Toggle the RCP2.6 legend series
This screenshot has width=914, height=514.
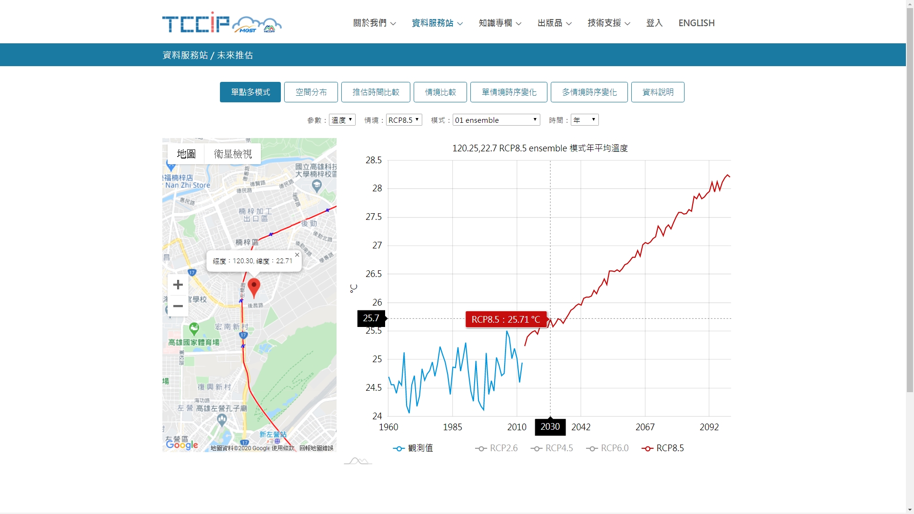(496, 448)
